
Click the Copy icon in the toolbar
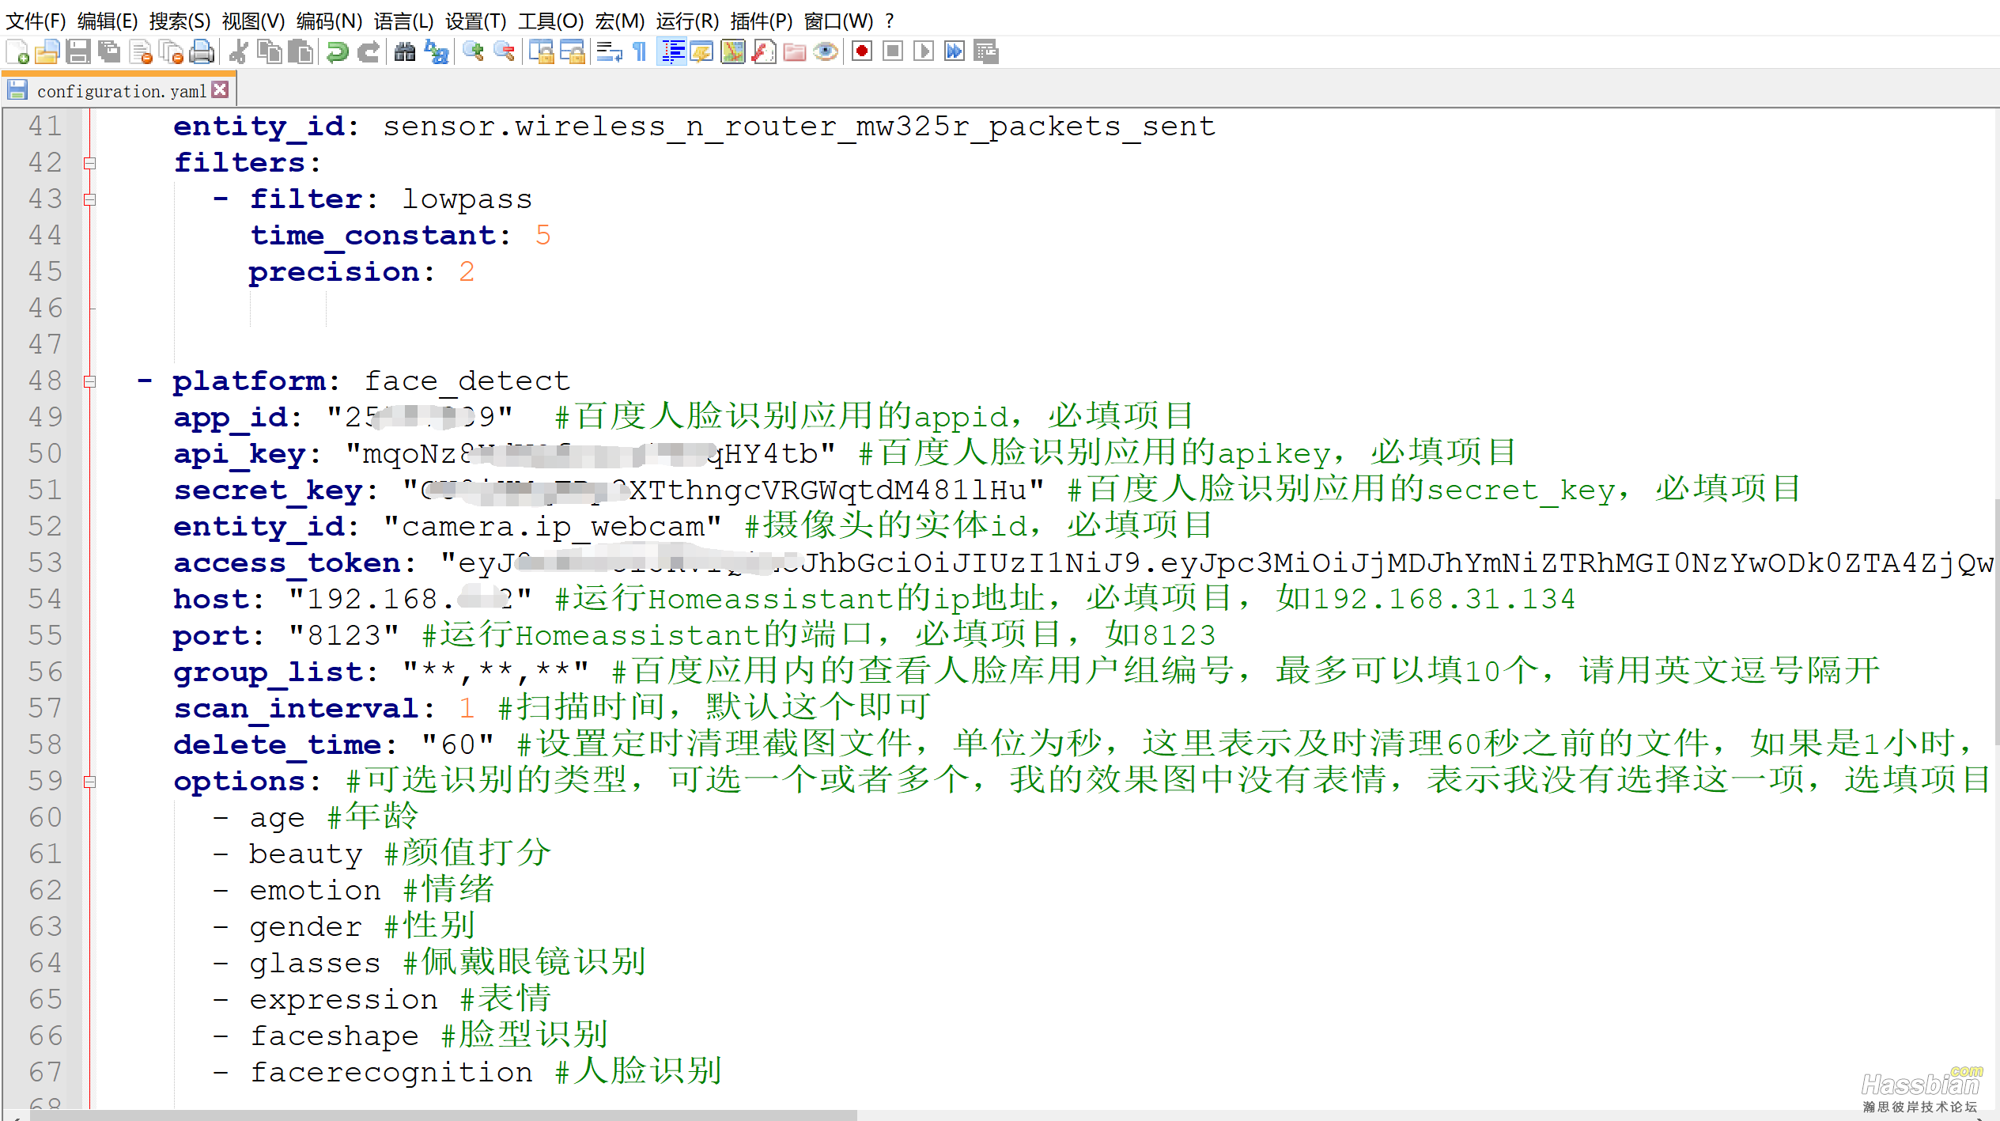(270, 52)
